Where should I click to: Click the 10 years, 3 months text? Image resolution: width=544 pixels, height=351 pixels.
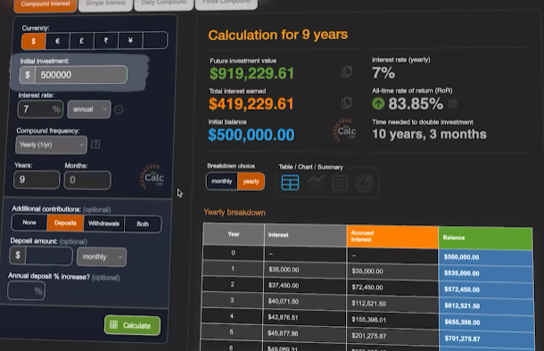429,134
